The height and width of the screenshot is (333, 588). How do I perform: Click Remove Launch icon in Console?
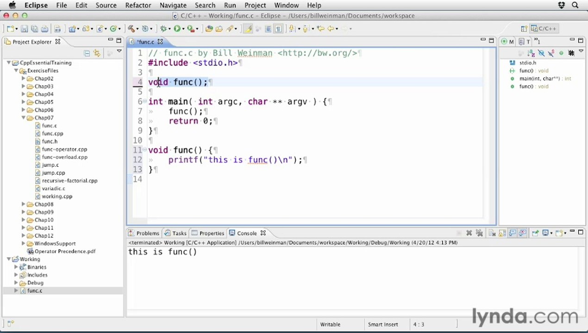pos(469,233)
